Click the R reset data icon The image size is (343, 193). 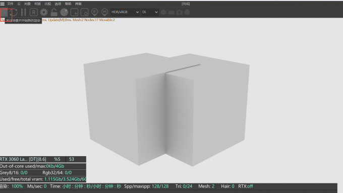click(x=33, y=13)
